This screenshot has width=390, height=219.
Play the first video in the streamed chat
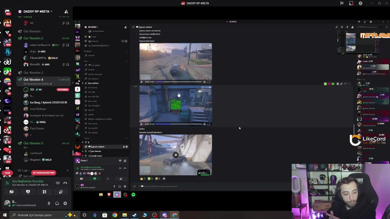coord(141,82)
